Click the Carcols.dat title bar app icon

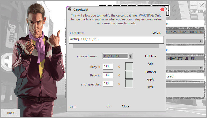point(70,10)
